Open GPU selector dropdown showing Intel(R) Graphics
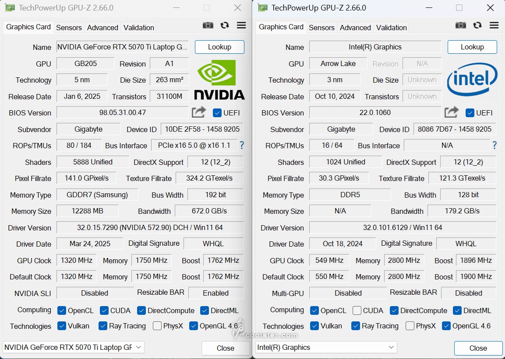 pos(326,348)
